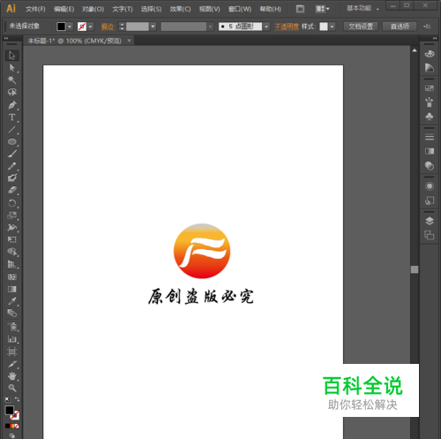Select the Magic Wand tool
Viewport: 441px width, 439px height.
point(12,79)
